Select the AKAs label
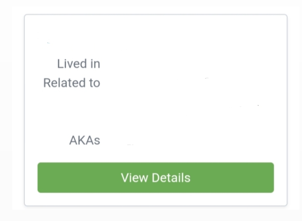 point(85,140)
